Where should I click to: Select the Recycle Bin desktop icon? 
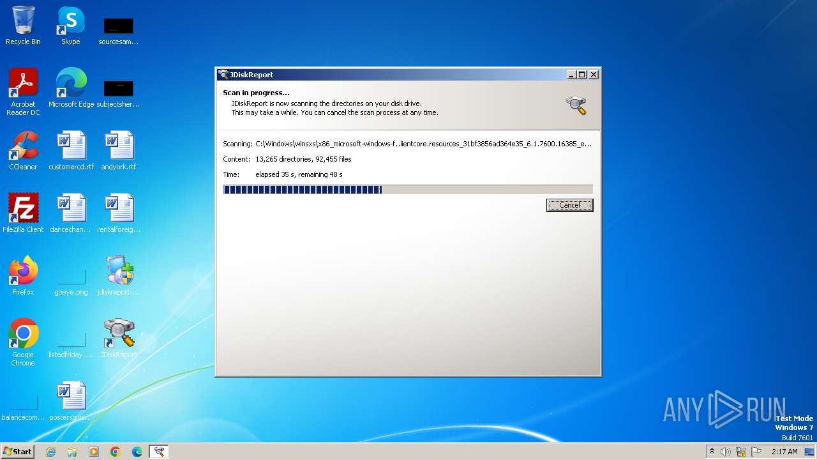point(23,26)
